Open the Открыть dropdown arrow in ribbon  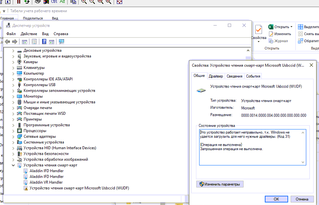tap(291, 27)
